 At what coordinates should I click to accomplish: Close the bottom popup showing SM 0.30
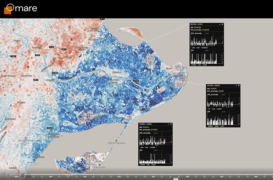tap(171, 124)
